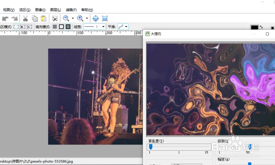Viewport: 275px width, 165px height.
Task: Open the 图层(L) menu
Action: pos(56,10)
